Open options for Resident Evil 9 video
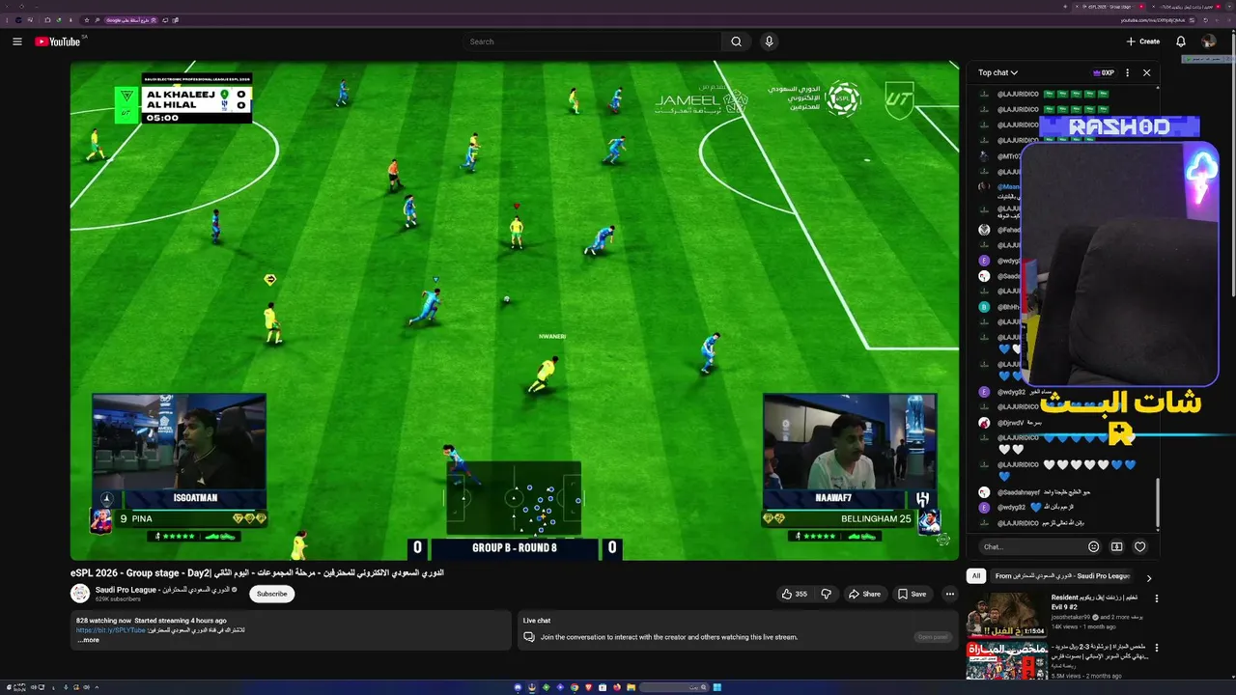The width and height of the screenshot is (1236, 695). [x=1157, y=598]
